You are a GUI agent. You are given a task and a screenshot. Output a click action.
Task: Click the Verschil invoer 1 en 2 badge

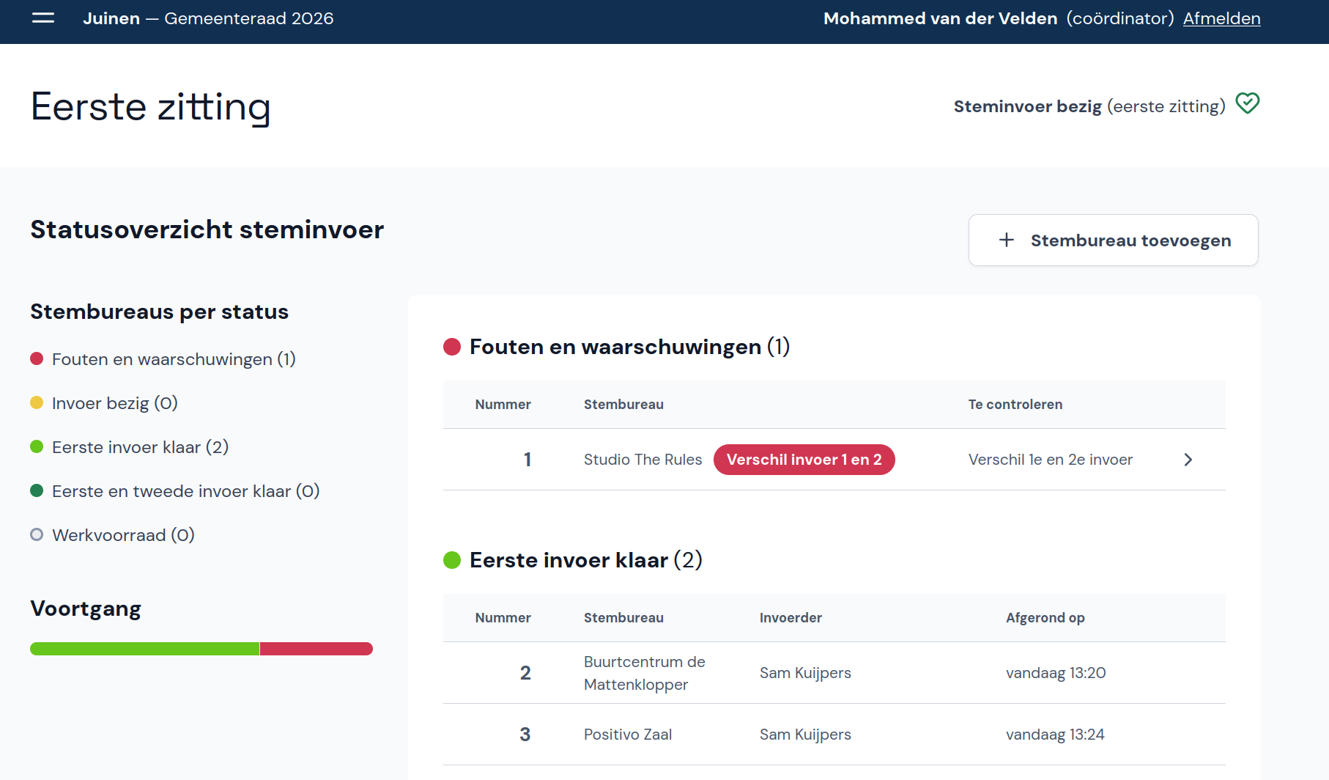804,460
